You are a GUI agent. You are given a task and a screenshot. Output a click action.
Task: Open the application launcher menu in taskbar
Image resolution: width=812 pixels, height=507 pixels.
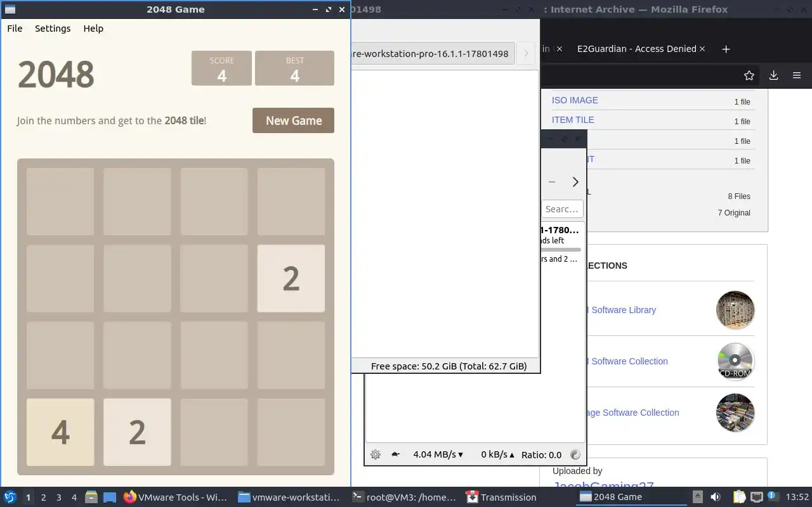10,497
